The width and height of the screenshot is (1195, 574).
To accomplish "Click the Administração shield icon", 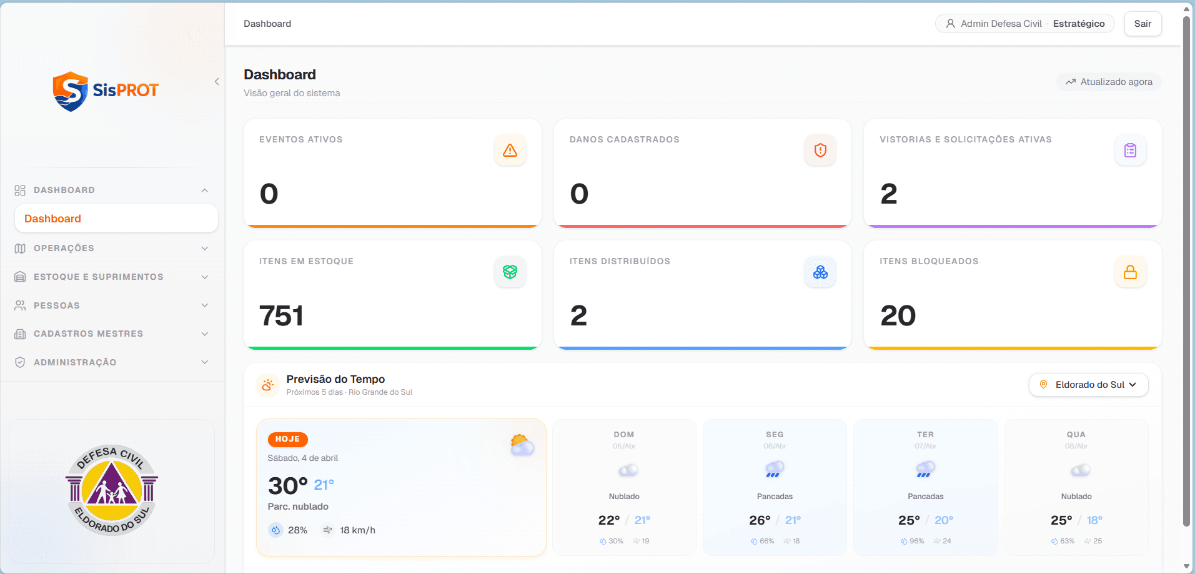I will pos(20,362).
